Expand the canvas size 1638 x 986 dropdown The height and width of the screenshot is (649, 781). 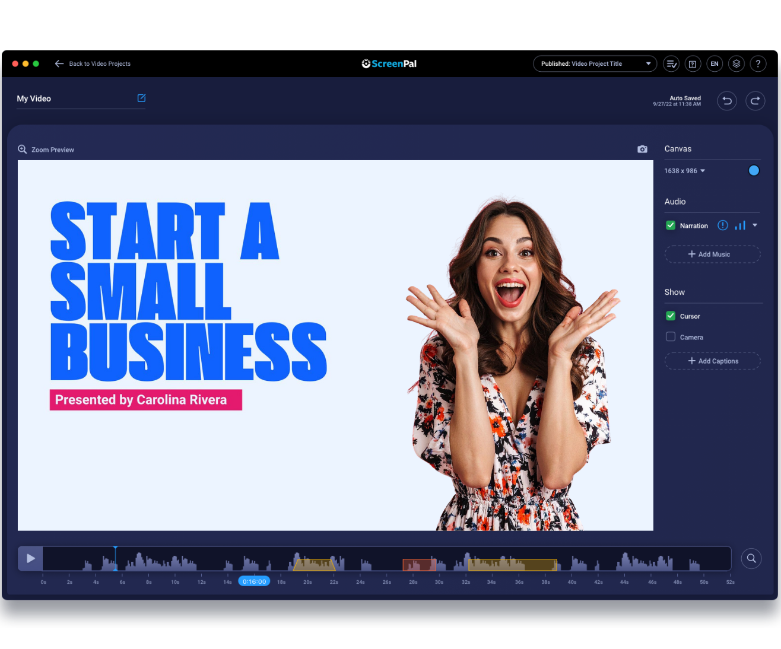[x=684, y=170]
